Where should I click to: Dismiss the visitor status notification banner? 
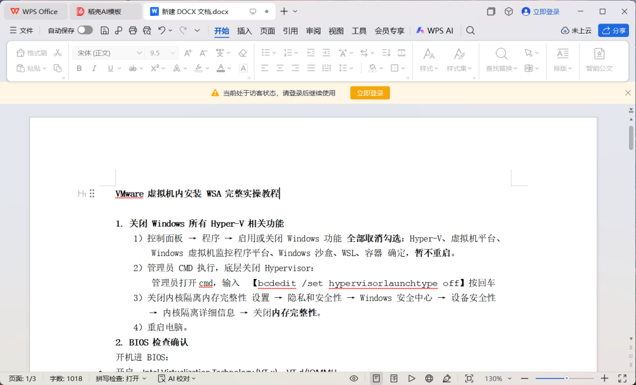628,93
